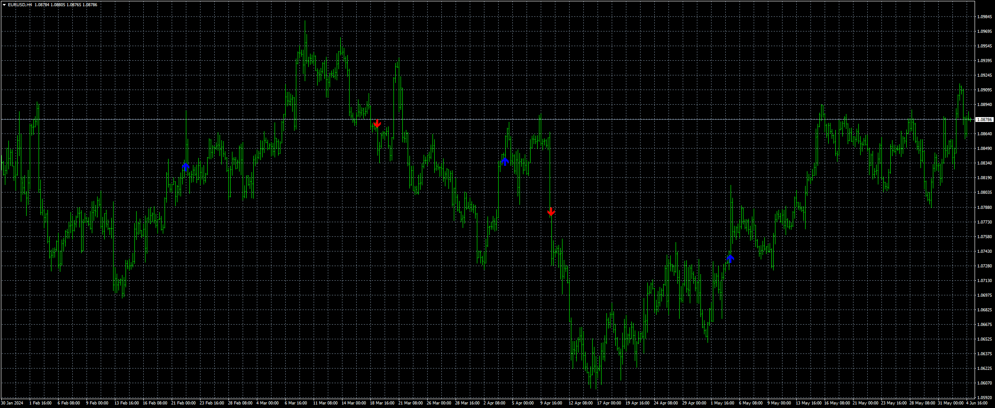Image resolution: width=995 pixels, height=408 pixels.
Task: Click the 28 May 08:00 time label
Action: [922, 403]
